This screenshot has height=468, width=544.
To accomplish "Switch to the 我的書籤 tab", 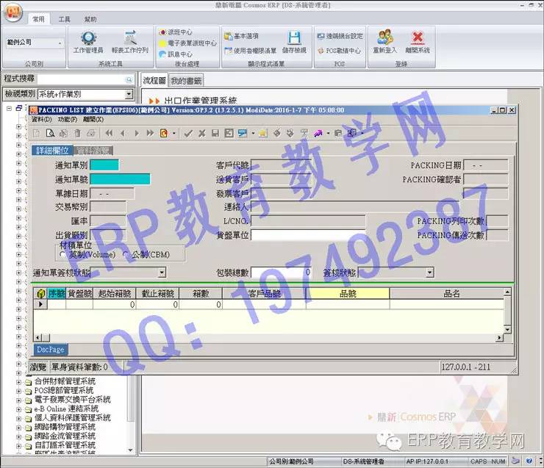I will click(185, 80).
